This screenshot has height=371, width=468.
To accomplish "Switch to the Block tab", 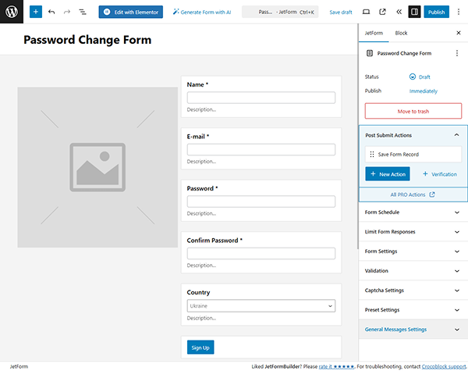I will (x=401, y=33).
